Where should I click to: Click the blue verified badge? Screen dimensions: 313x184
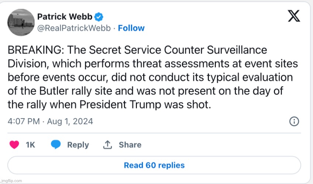(100, 17)
